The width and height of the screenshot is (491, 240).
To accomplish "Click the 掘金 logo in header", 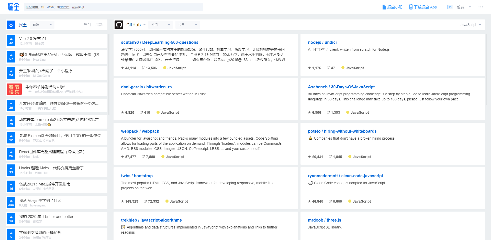I will coord(13,7).
